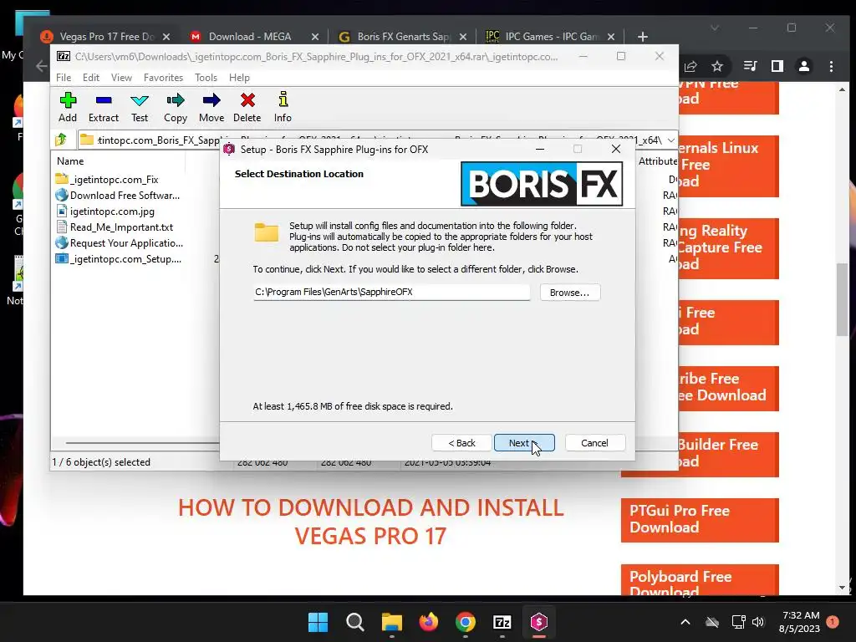
Task: Expand the 7-Zip address path dropdown
Action: click(x=670, y=140)
